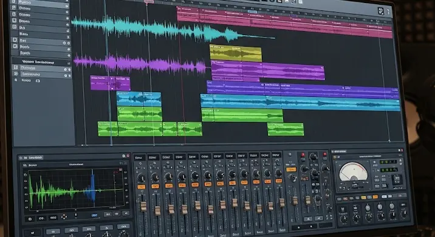Viewport: 435px width, 237px height.
Task: Click the loop icon at bottom of track list
Action: pyautogui.click(x=38, y=81)
